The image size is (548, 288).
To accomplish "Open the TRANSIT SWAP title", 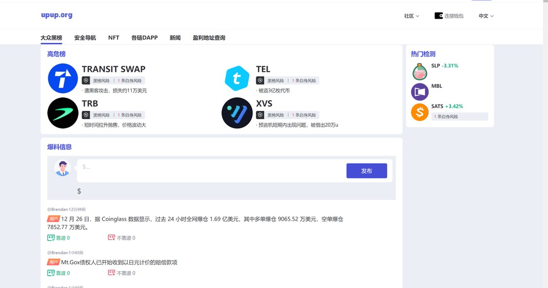I will (114, 69).
